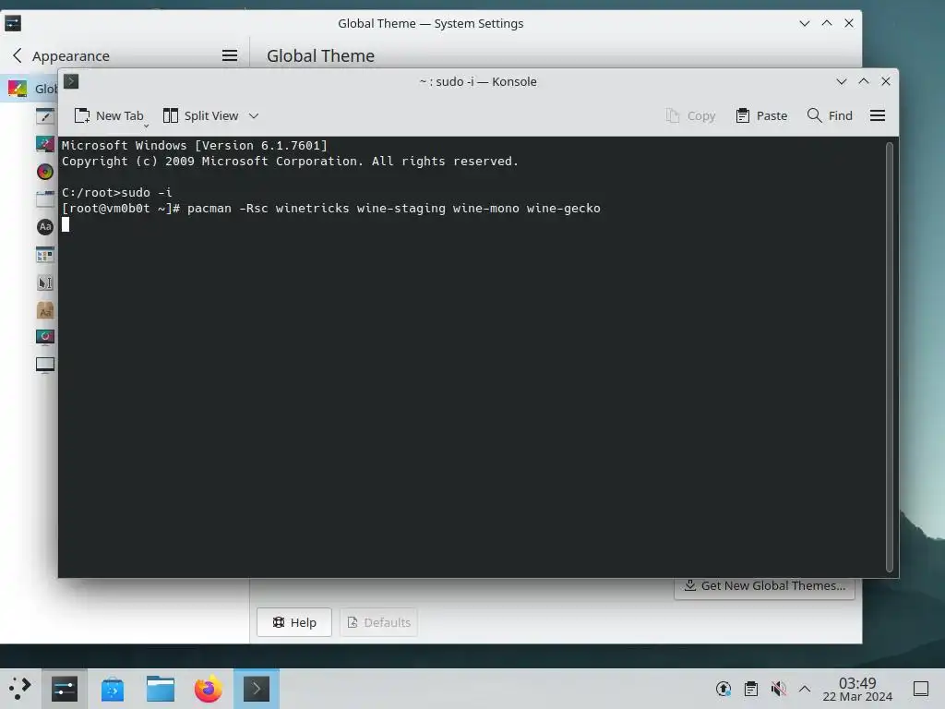This screenshot has height=709, width=945.
Task: Open Dolphin file manager from taskbar
Action: [x=161, y=689]
